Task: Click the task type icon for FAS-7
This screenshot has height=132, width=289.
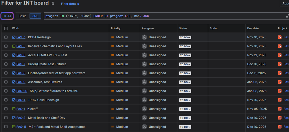Action: (14, 64)
